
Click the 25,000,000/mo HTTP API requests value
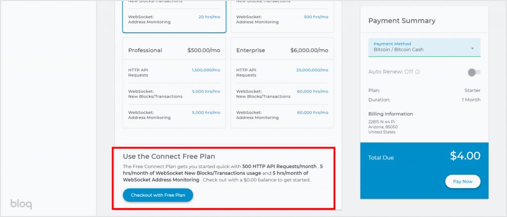click(x=312, y=70)
